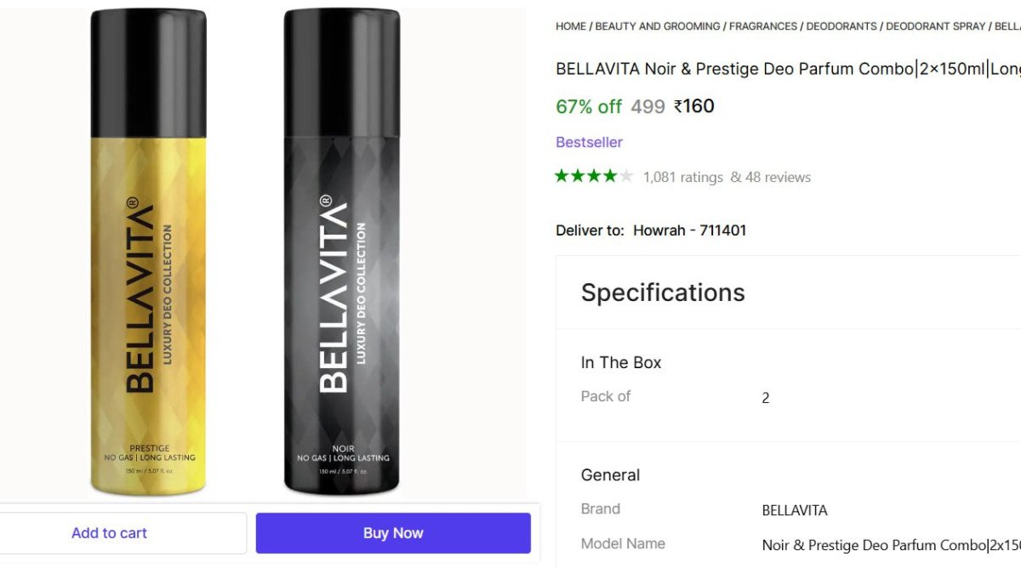View the black Noir bottle image
The image size is (1021, 568).
click(x=342, y=255)
